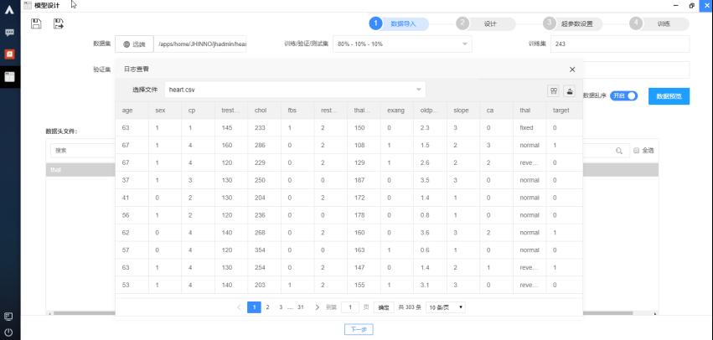Toggle the 数据乱序 switch
Image resolution: width=713 pixels, height=340 pixels.
623,95
